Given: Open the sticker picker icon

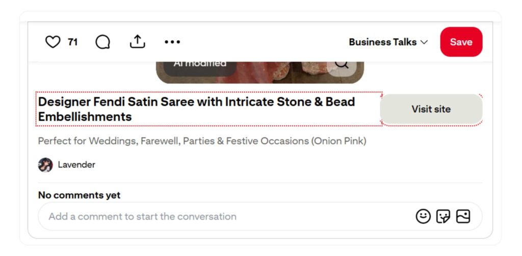Looking at the screenshot, I should [x=443, y=216].
